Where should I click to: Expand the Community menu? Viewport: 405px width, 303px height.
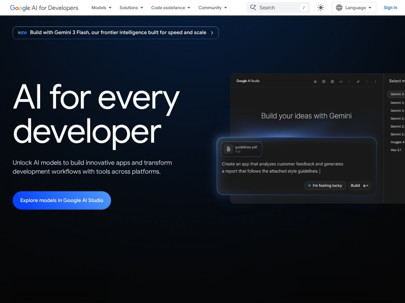[213, 7]
